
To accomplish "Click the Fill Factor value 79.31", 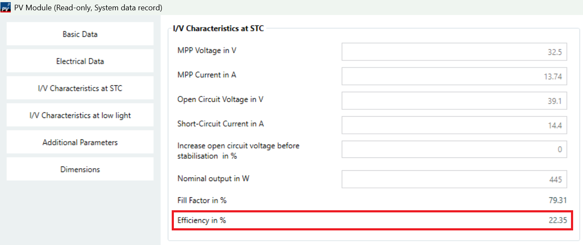I will tap(558, 200).
